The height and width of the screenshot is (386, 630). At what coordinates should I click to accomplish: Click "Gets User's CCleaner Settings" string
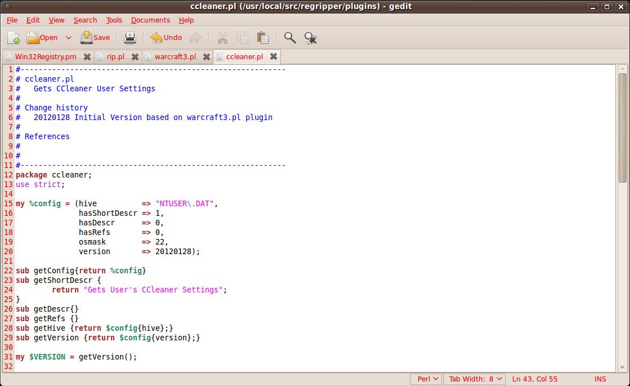[x=153, y=290]
